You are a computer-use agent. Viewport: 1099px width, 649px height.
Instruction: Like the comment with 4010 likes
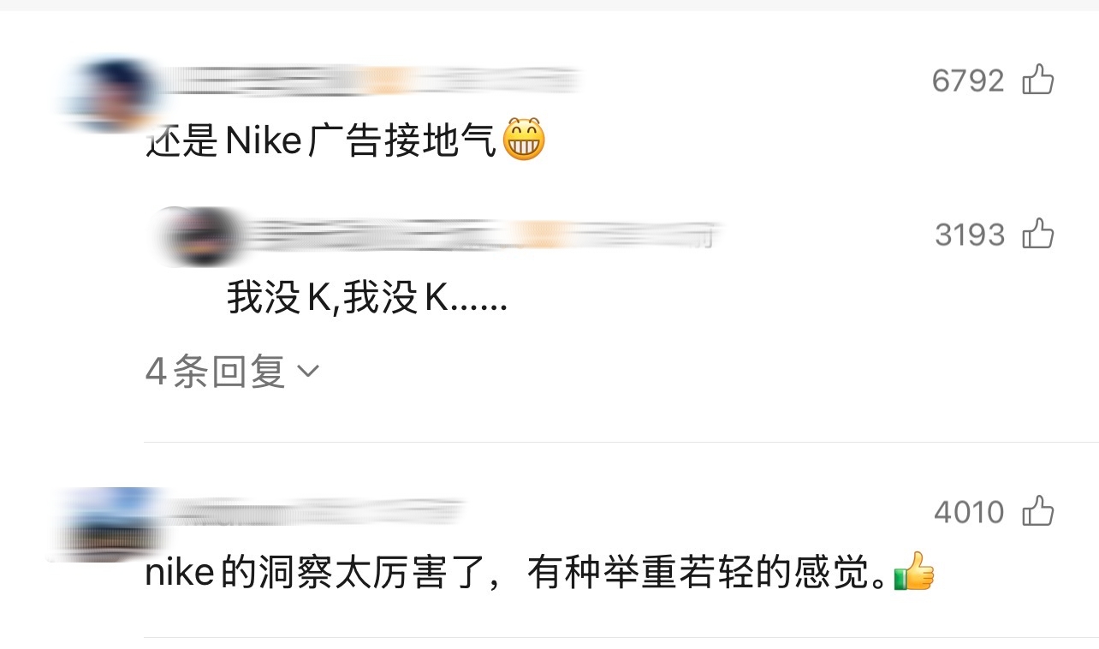tap(1038, 511)
